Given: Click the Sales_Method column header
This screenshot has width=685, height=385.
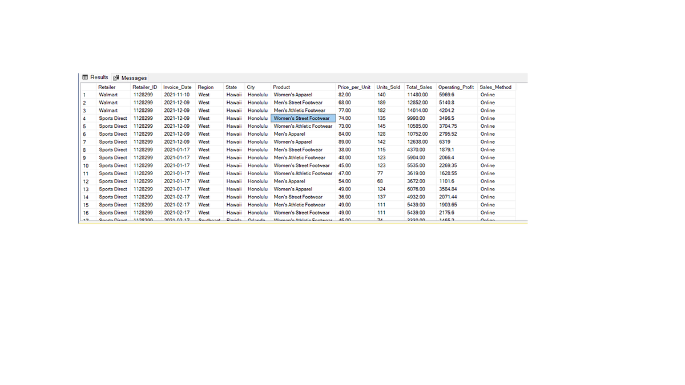Looking at the screenshot, I should 495,87.
